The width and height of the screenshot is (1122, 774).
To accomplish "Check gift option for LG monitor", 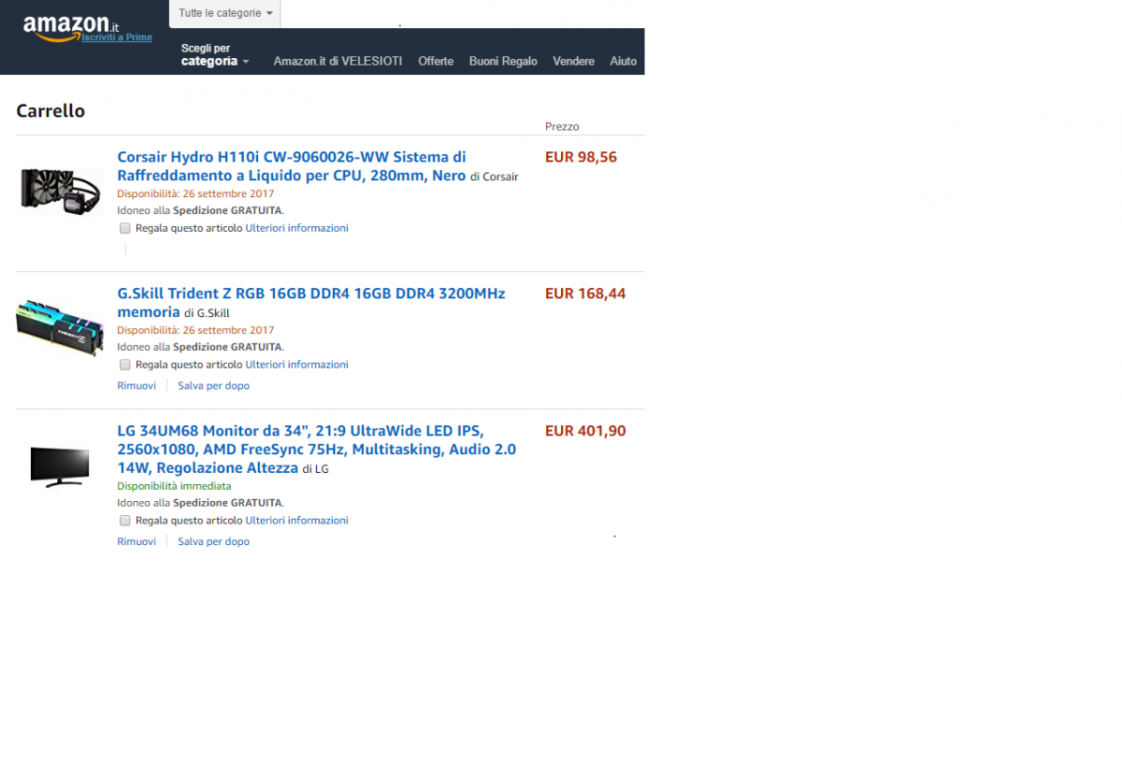I will (125, 521).
